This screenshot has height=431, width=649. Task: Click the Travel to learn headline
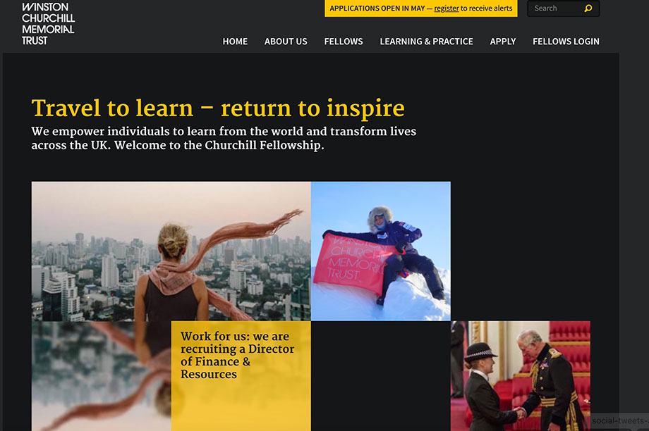218,108
